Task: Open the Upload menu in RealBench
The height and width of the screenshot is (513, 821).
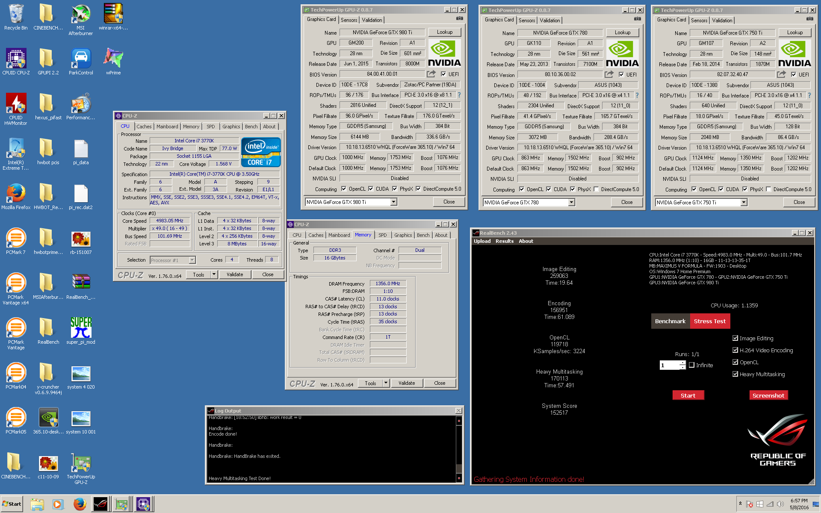Action: pos(482,241)
